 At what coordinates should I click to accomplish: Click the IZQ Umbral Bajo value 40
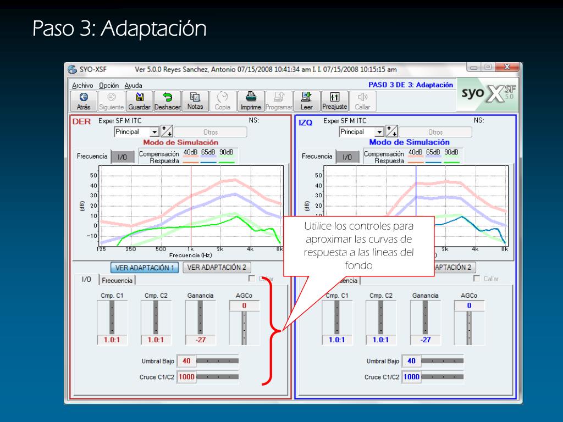[411, 361]
